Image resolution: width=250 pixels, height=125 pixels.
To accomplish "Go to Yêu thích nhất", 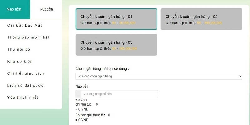I will [x=23, y=97].
